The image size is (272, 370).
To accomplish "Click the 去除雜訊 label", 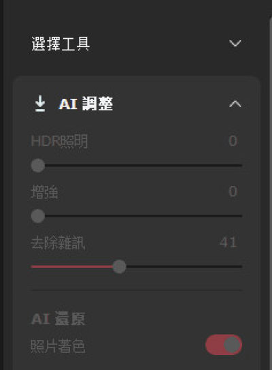I will coord(58,243).
